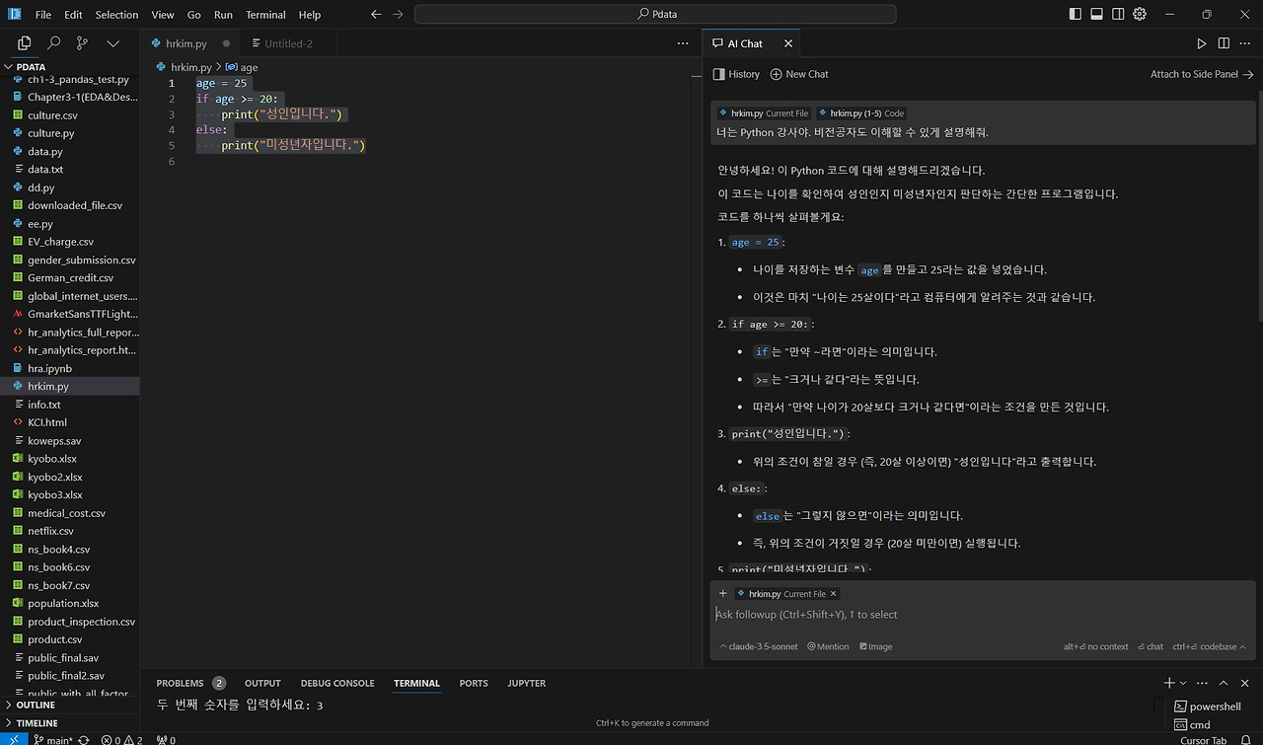Open the View menu
1263x745 pixels.
[163, 15]
